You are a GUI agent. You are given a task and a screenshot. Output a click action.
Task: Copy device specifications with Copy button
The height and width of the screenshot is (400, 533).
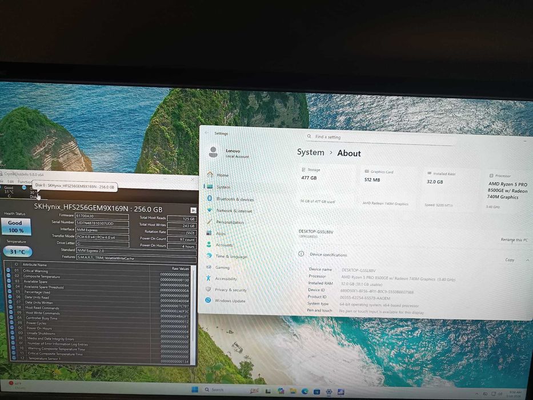point(510,259)
